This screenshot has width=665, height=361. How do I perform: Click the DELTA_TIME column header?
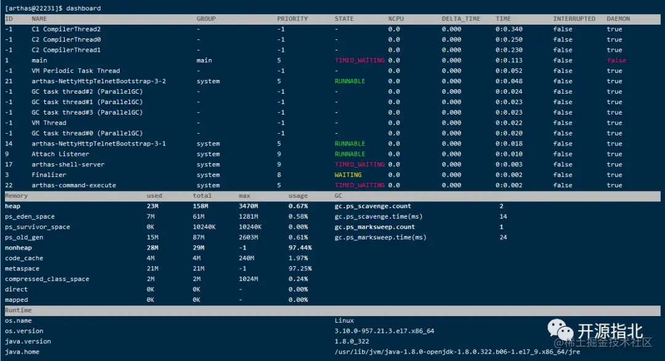point(461,18)
